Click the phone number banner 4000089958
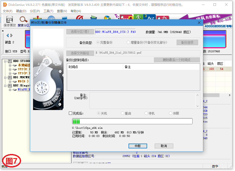 click(x=218, y=26)
